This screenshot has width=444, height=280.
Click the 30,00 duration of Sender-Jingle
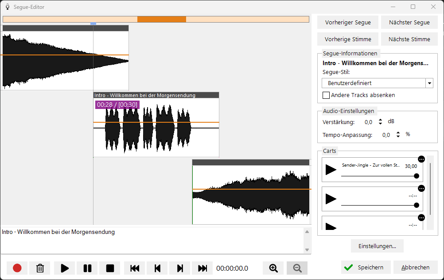[x=411, y=166]
